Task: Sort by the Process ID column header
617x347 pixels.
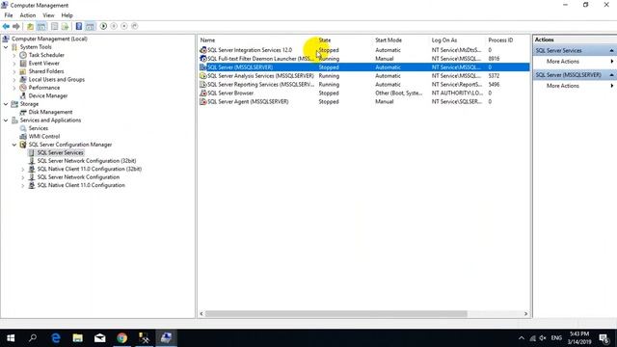Action: 500,40
